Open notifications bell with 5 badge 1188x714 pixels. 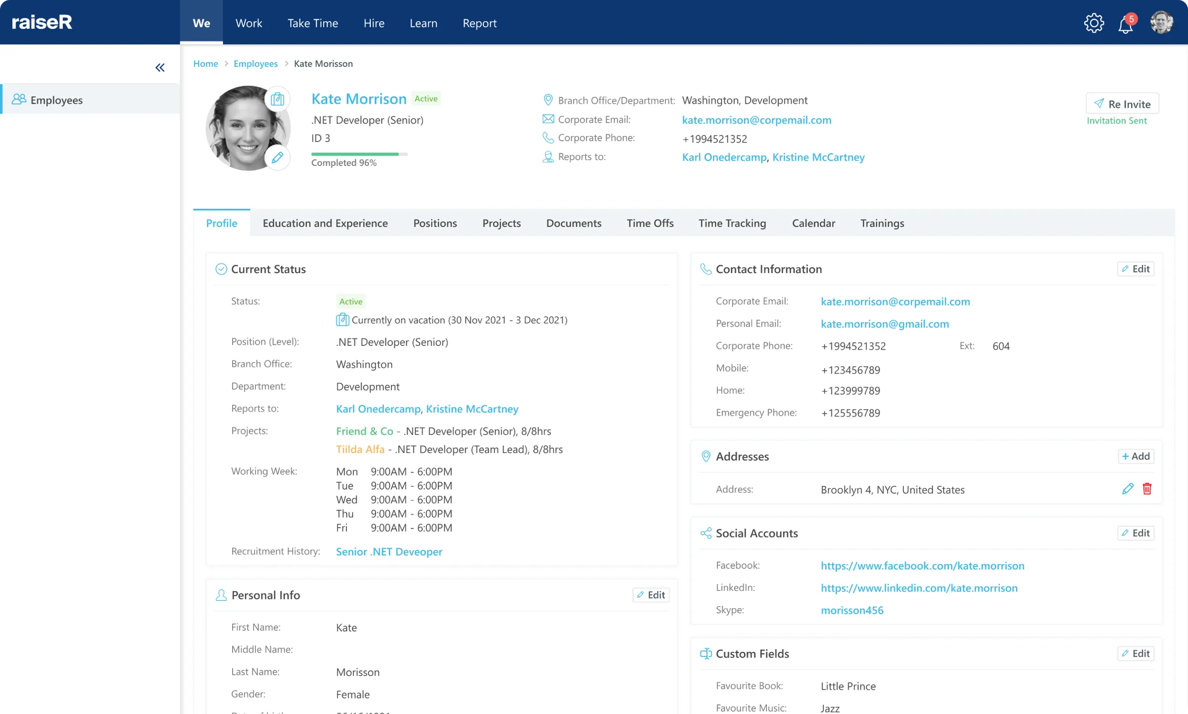coord(1126,24)
